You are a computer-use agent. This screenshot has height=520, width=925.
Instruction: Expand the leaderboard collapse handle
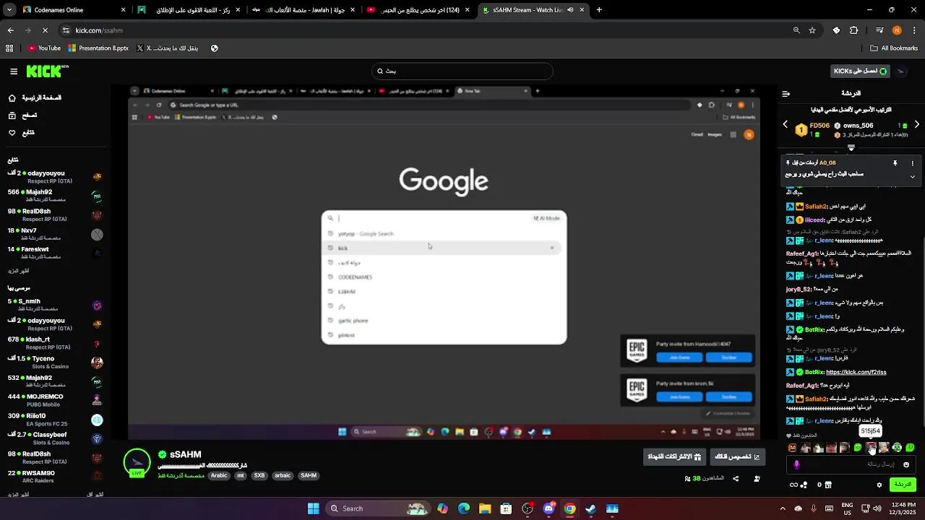pos(851,147)
